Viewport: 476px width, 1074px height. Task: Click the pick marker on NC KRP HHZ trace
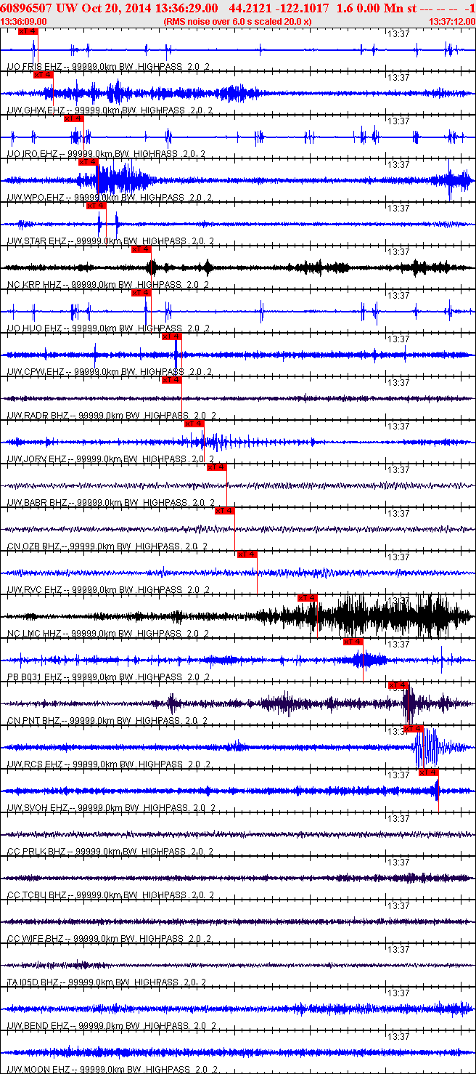point(141,249)
